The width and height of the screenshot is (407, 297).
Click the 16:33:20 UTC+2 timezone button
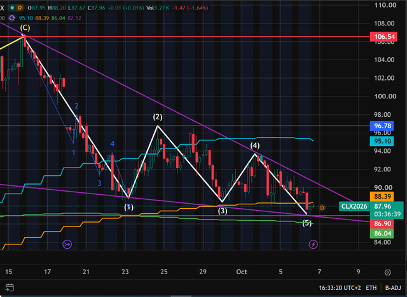click(x=340, y=288)
